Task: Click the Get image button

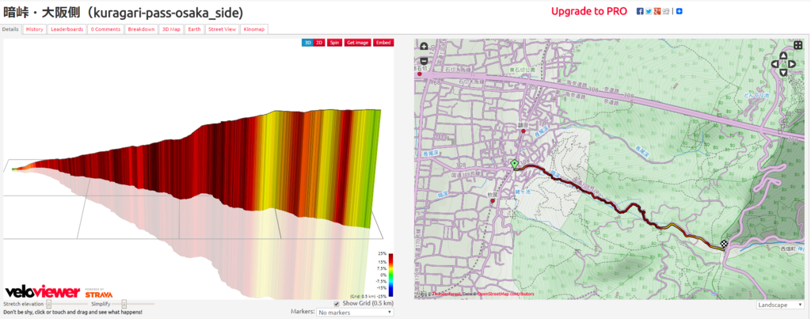Action: pos(358,43)
